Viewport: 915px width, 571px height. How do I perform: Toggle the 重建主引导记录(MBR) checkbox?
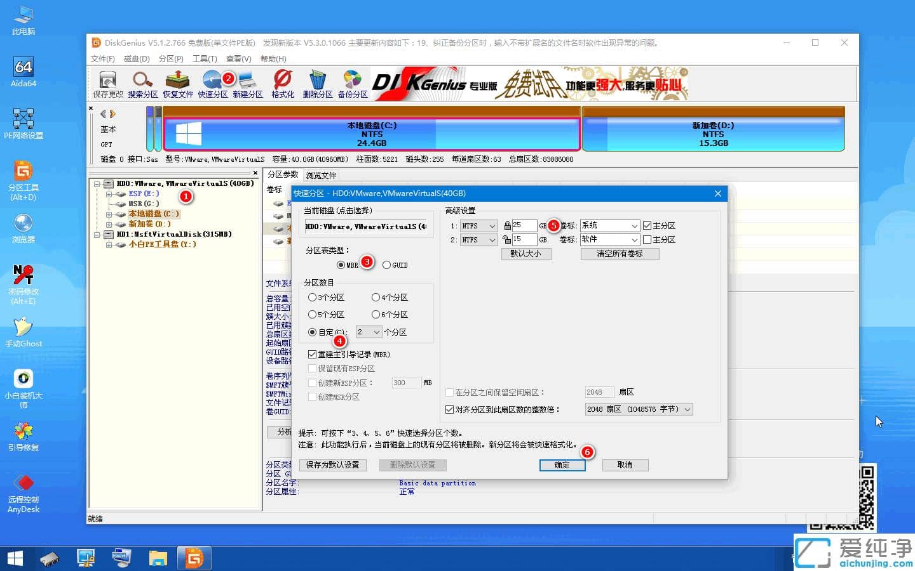[312, 354]
